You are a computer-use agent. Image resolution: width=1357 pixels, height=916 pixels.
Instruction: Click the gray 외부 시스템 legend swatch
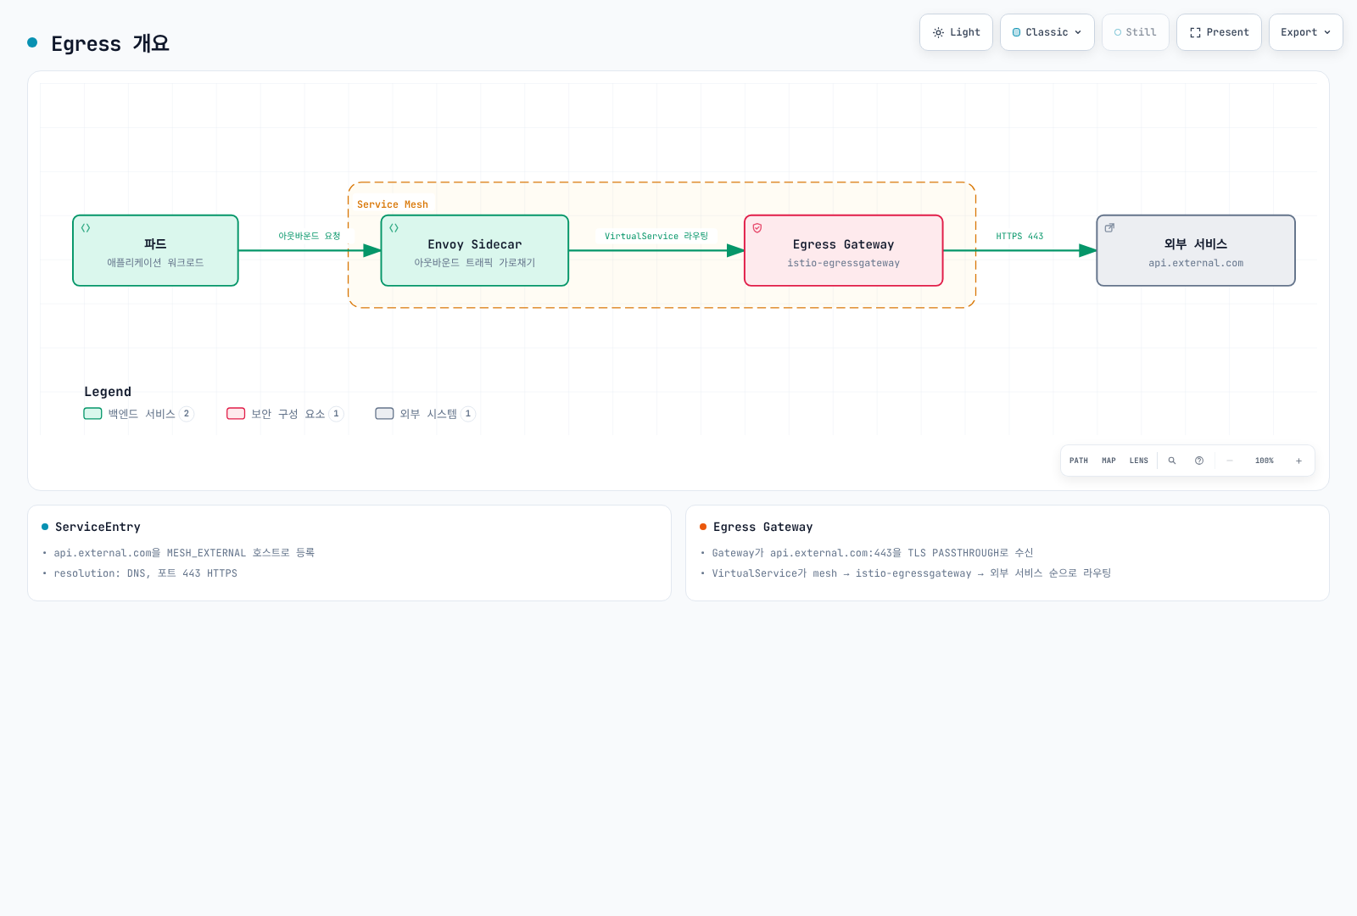(x=384, y=414)
